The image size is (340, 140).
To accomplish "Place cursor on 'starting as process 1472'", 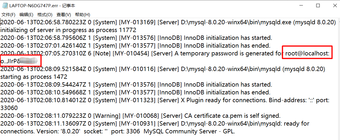I will coord(34,77).
